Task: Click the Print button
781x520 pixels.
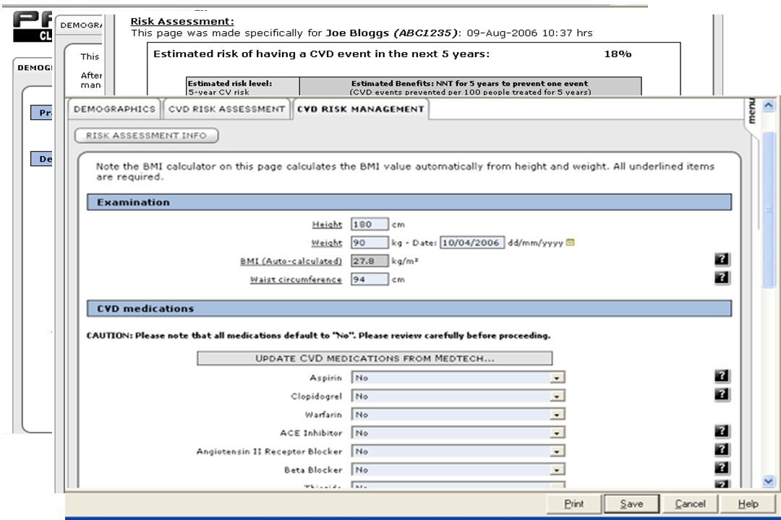Action: [573, 503]
